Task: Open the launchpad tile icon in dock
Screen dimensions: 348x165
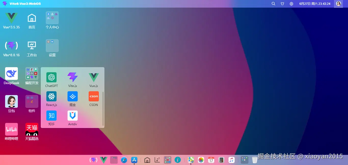Action: pyautogui.click(x=245, y=160)
